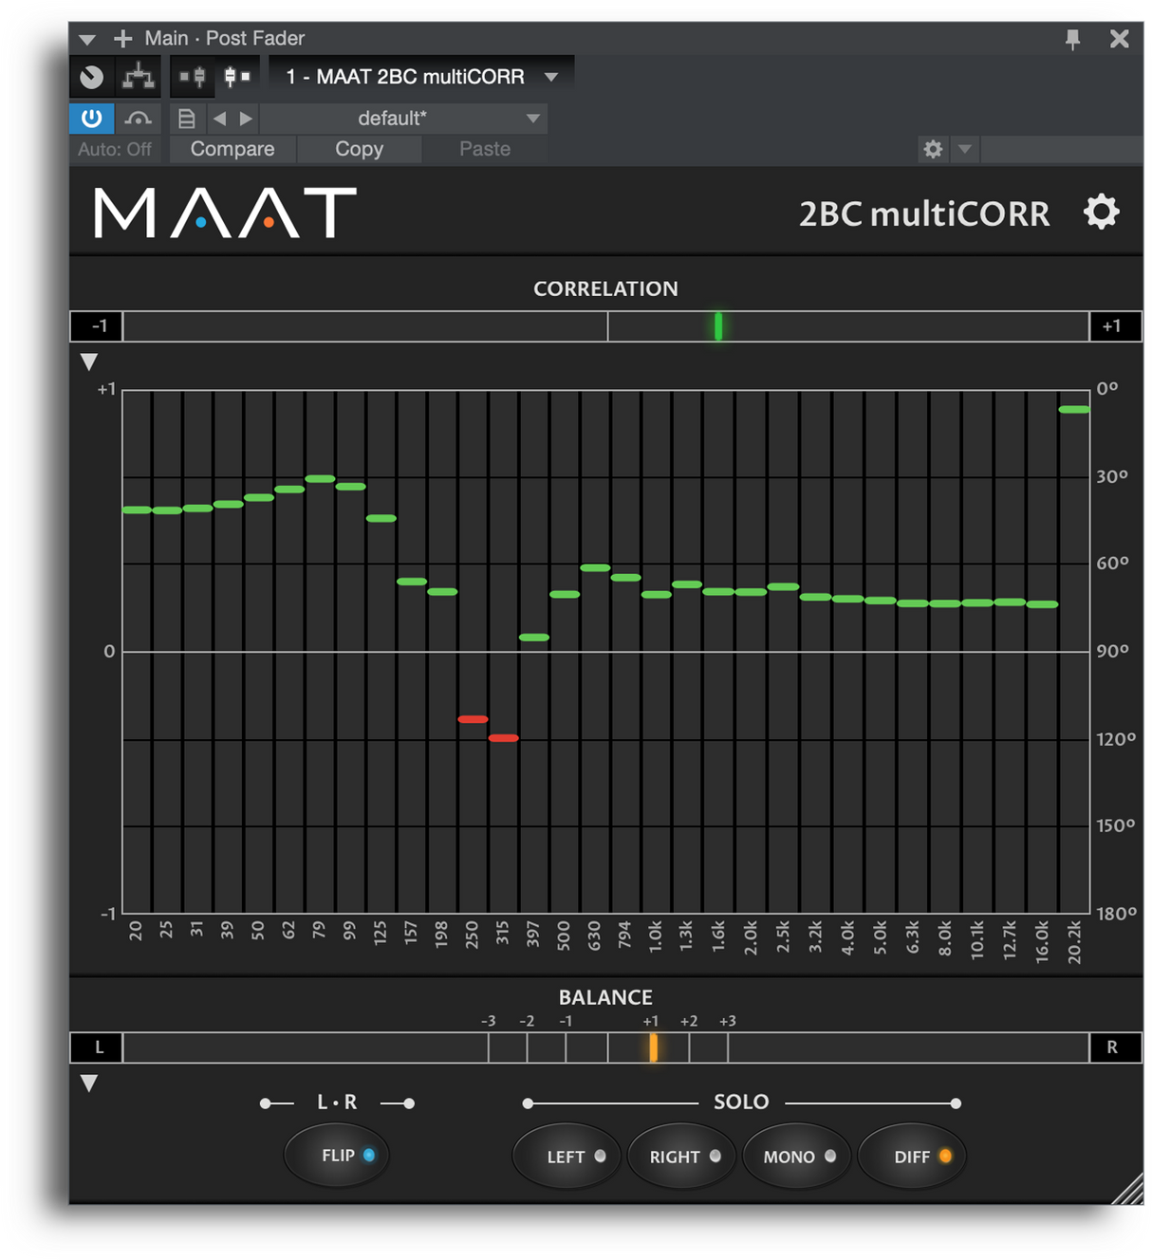
Task: Collapse the correlation graph disclosure triangle
Action: tap(89, 361)
